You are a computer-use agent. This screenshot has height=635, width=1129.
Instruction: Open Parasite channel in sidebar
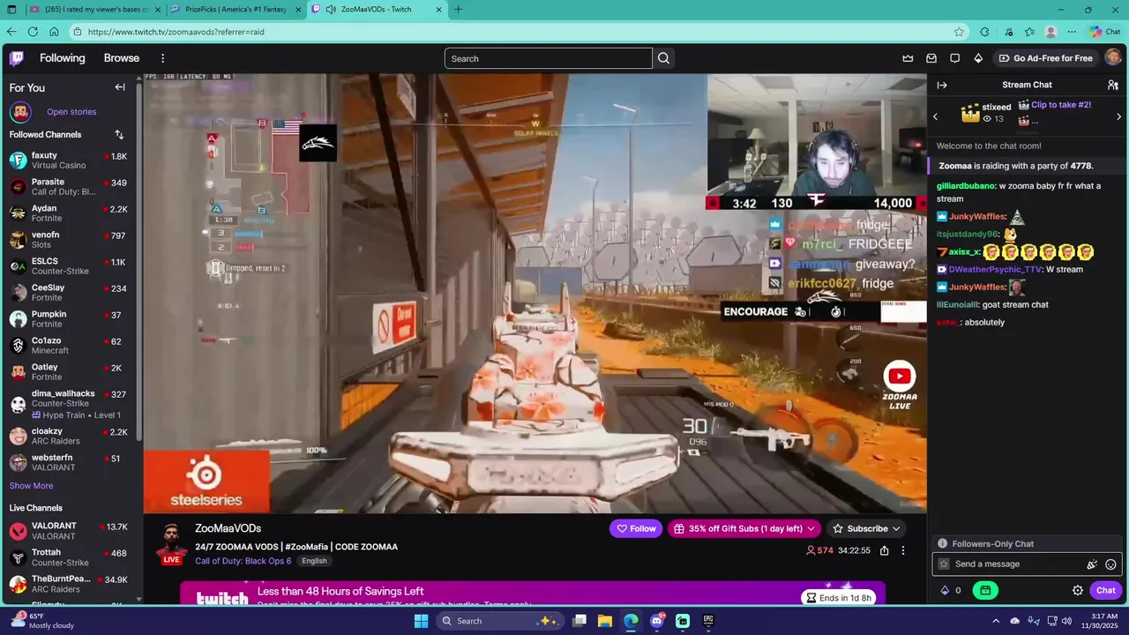[71, 187]
